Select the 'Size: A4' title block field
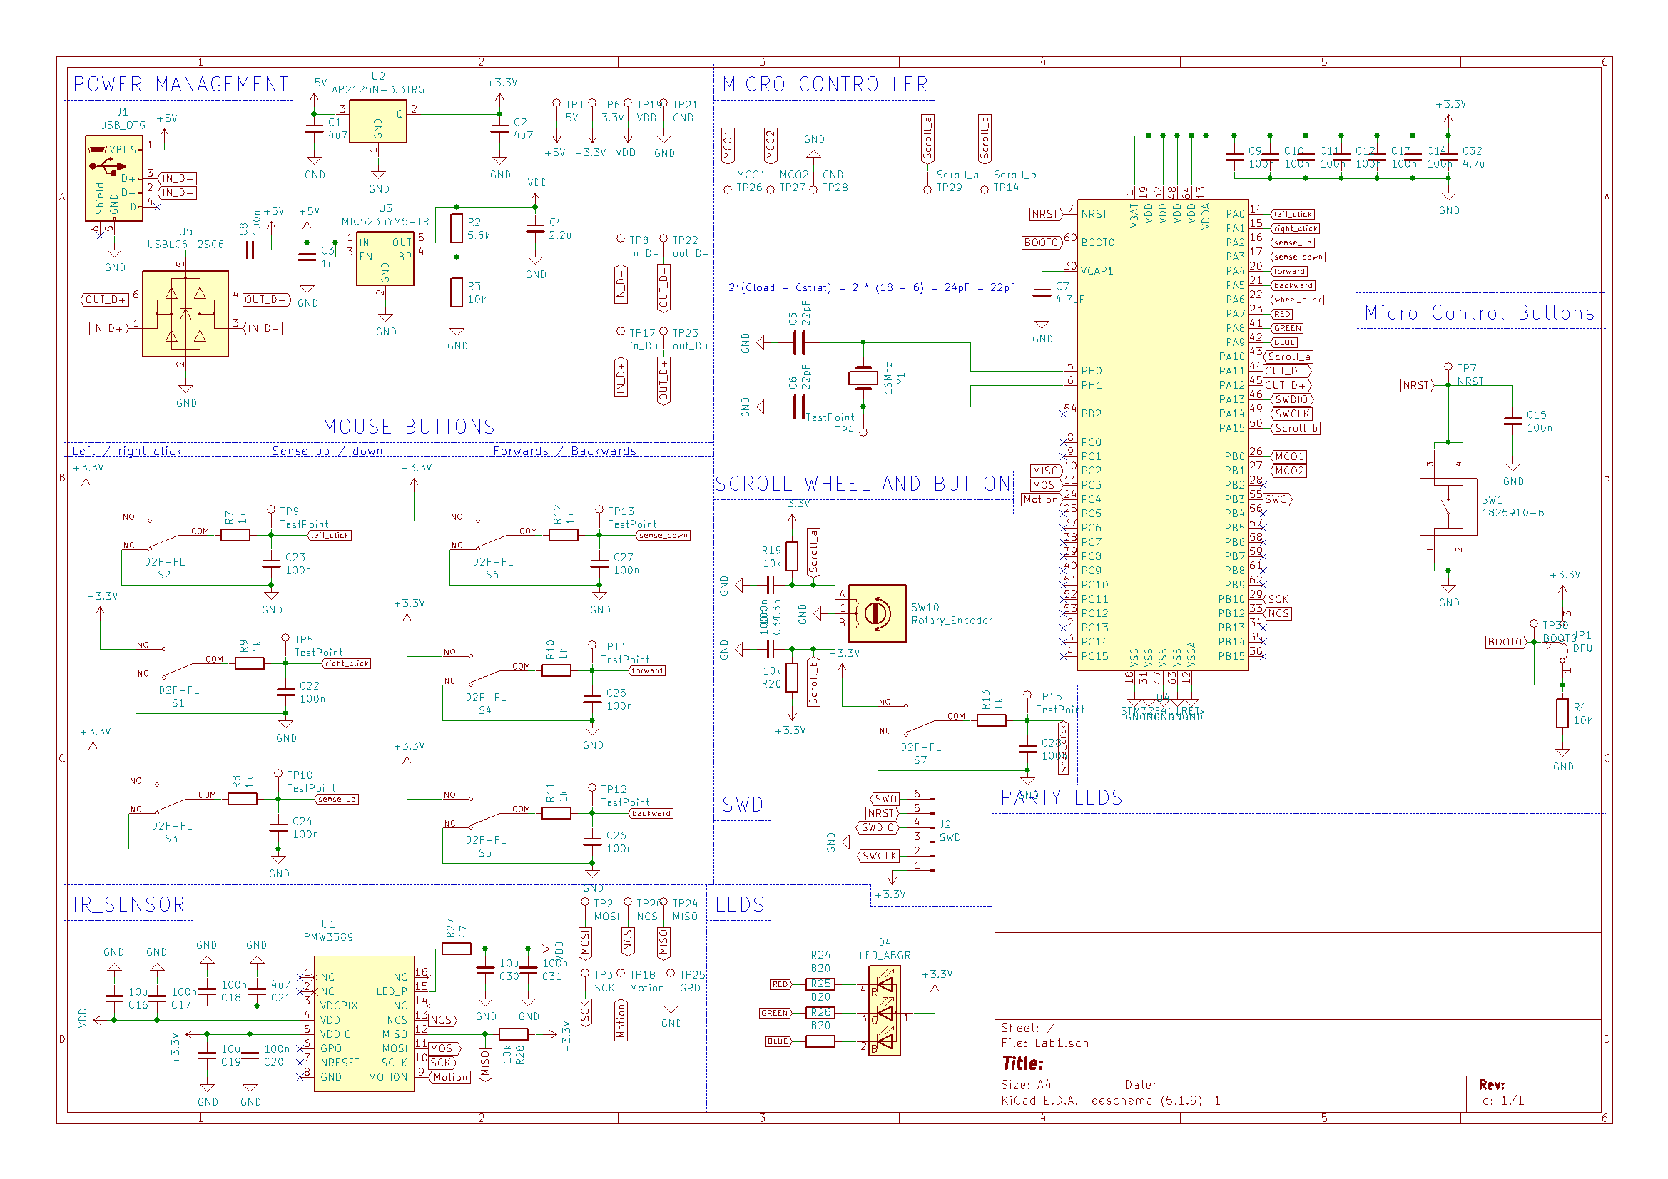Image resolution: width=1668 pixels, height=1179 pixels. [1026, 1085]
